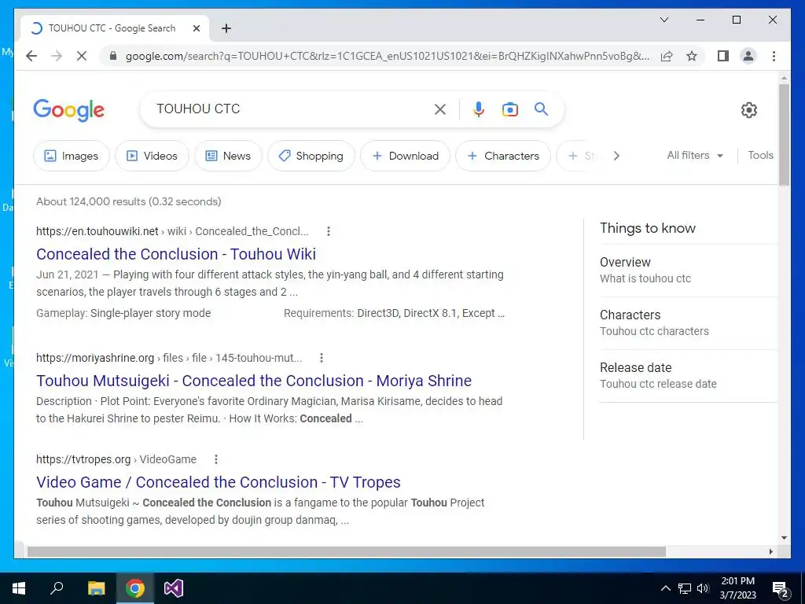Open the volume control in the system tray
This screenshot has width=805, height=604.
click(x=703, y=588)
